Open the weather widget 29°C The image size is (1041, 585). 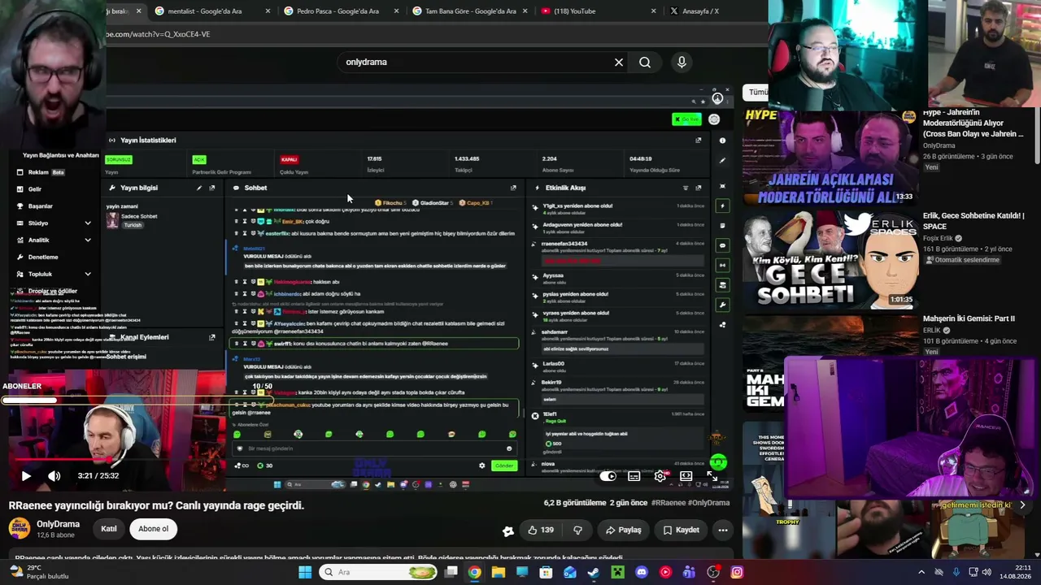pos(37,572)
